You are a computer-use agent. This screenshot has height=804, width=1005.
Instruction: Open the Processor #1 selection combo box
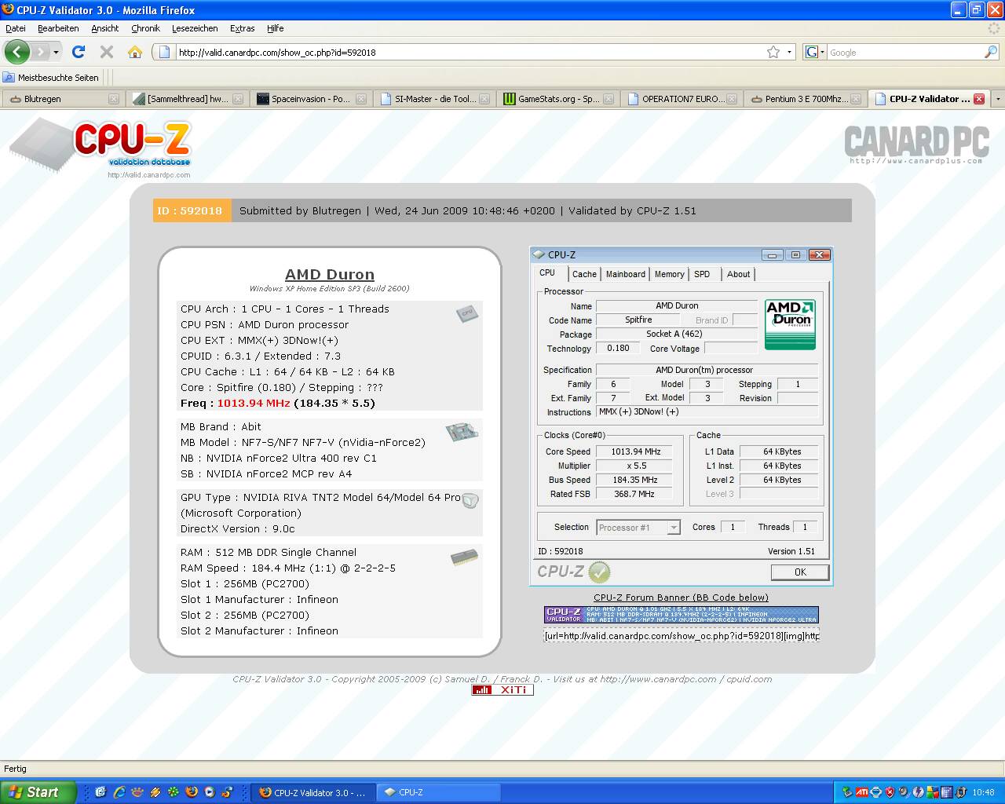[638, 528]
